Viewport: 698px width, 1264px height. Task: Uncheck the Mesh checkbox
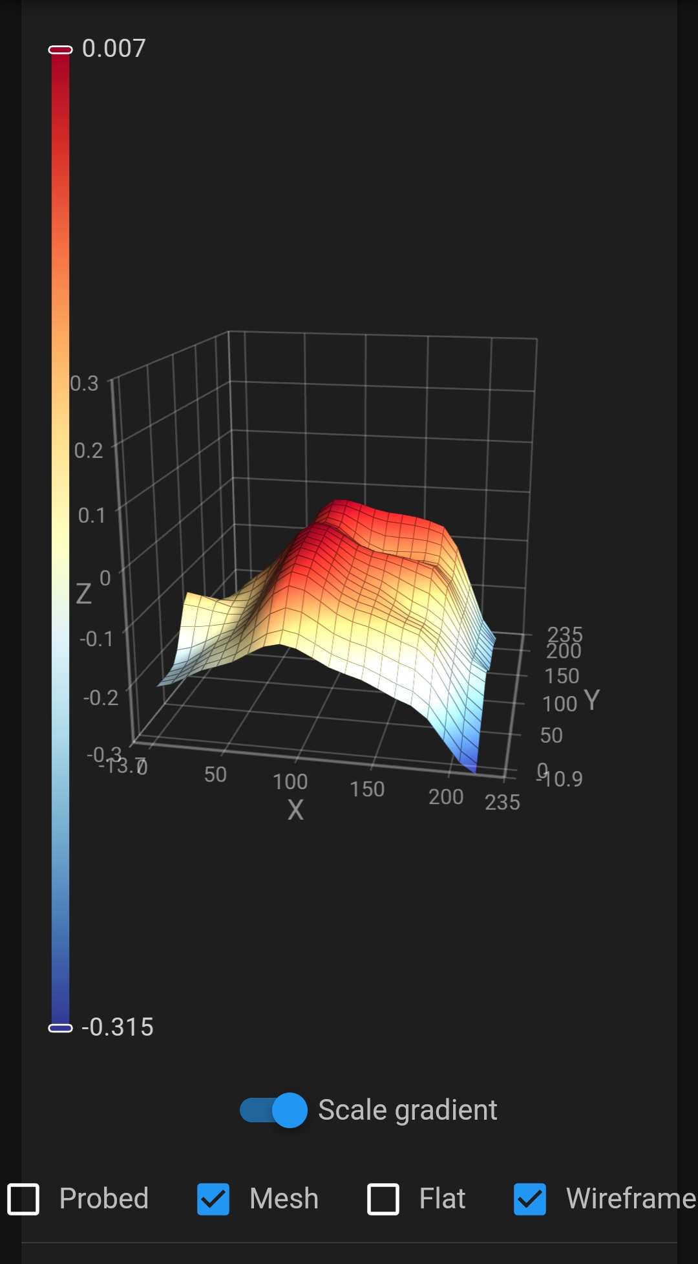pyautogui.click(x=213, y=1199)
